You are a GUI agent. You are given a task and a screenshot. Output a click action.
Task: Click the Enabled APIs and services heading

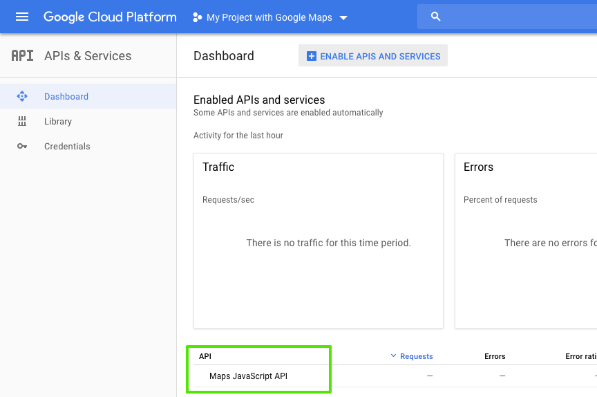coord(259,100)
